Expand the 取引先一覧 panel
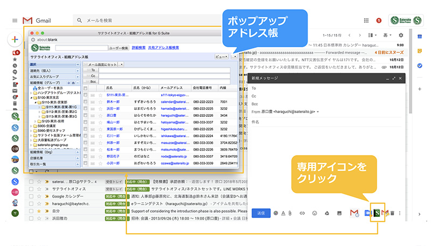The width and height of the screenshot is (431, 246). (78, 164)
